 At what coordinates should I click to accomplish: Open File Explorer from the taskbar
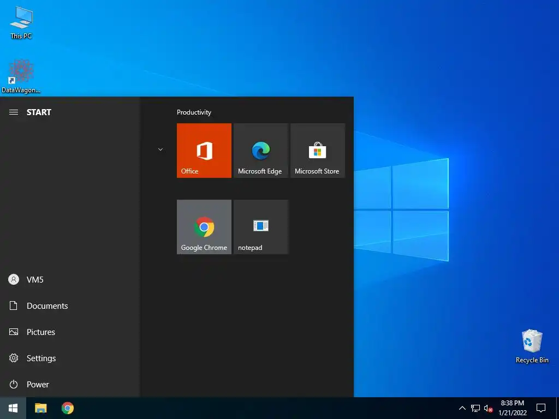point(40,408)
